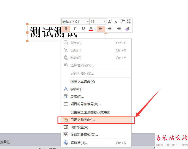Viewport: 188px width, 149px height.
Task: Open 字体(F)... dialog from context menu
Action: click(x=96, y=89)
